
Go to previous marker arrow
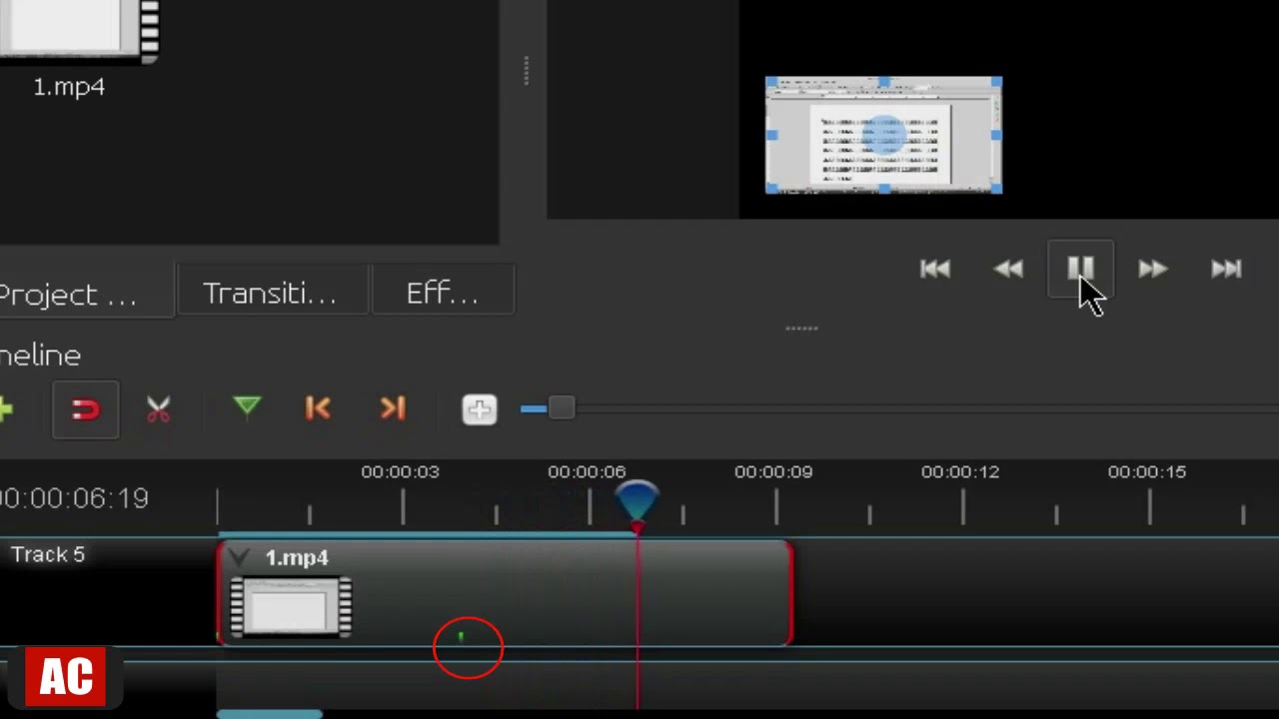click(x=318, y=408)
